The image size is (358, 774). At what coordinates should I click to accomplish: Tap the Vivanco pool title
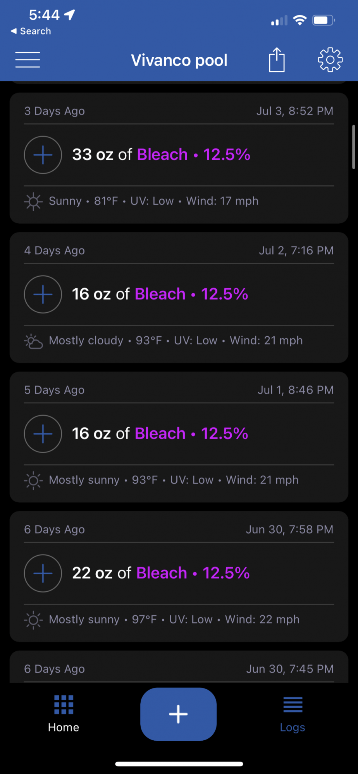click(179, 60)
